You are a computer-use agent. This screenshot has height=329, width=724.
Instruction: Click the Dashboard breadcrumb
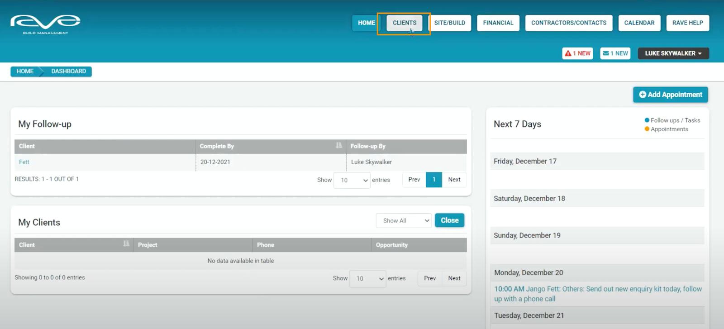tap(68, 72)
